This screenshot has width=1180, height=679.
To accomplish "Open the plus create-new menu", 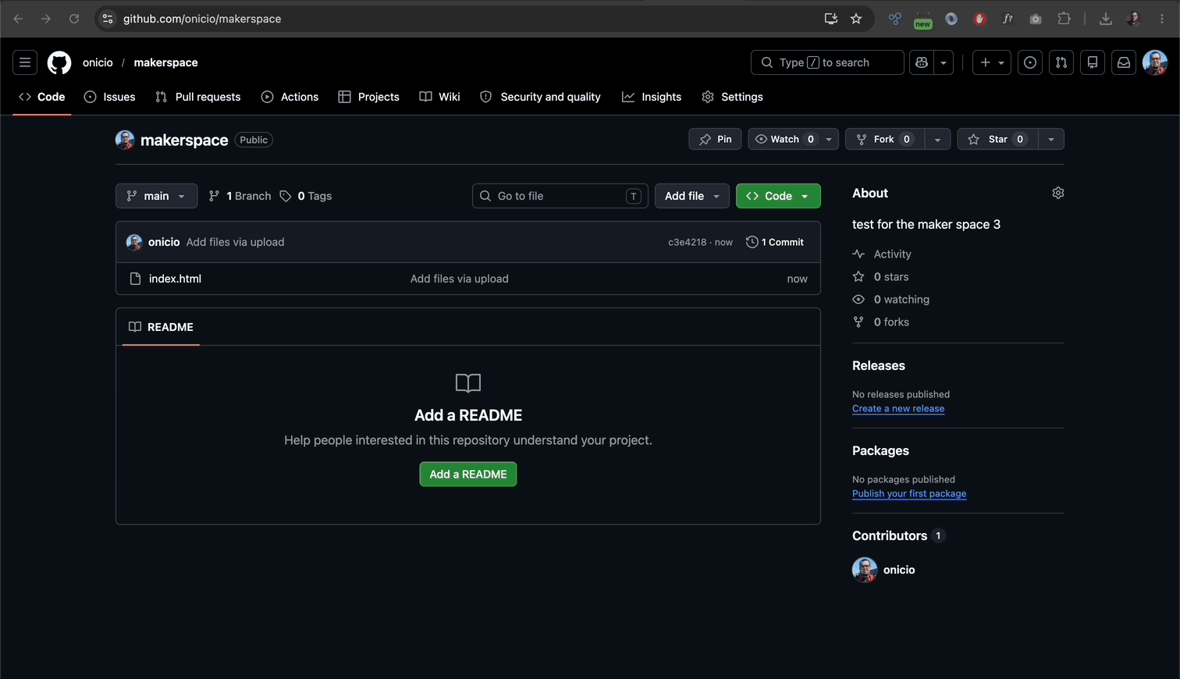I will (992, 62).
